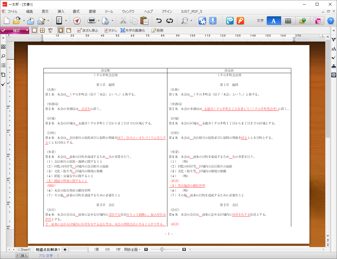Open the help question mark icon
The image size is (337, 259).
[x=330, y=21]
